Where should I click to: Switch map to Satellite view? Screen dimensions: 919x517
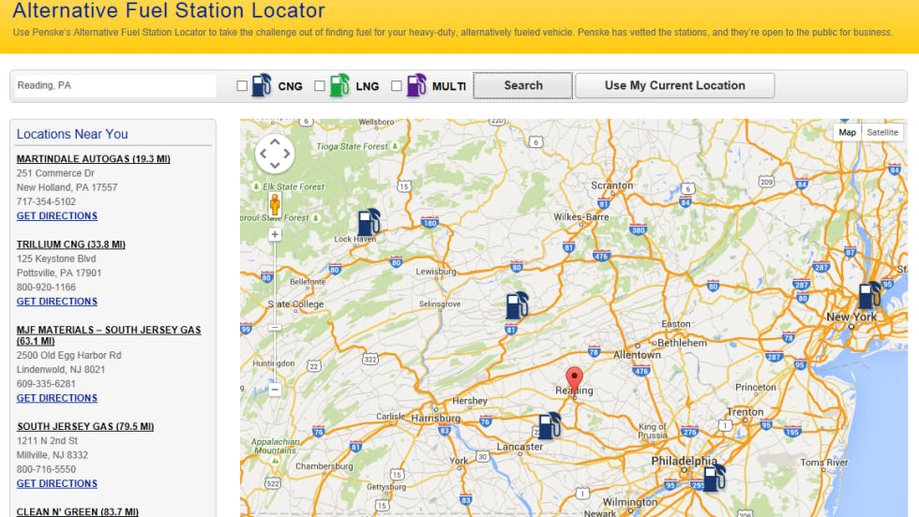(x=881, y=132)
